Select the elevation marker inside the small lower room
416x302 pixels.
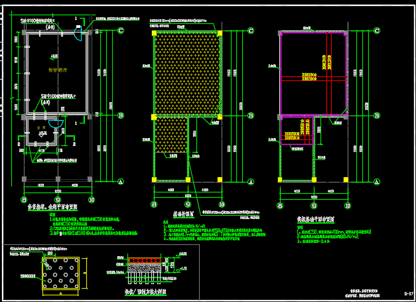[x=42, y=134]
